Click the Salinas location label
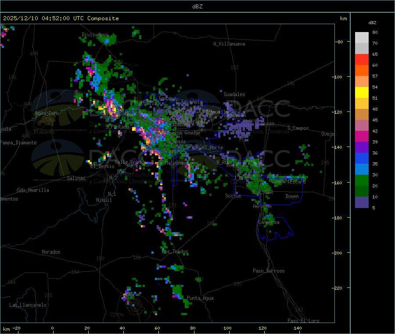Viewport: 395px width, 334px height. tap(76, 178)
